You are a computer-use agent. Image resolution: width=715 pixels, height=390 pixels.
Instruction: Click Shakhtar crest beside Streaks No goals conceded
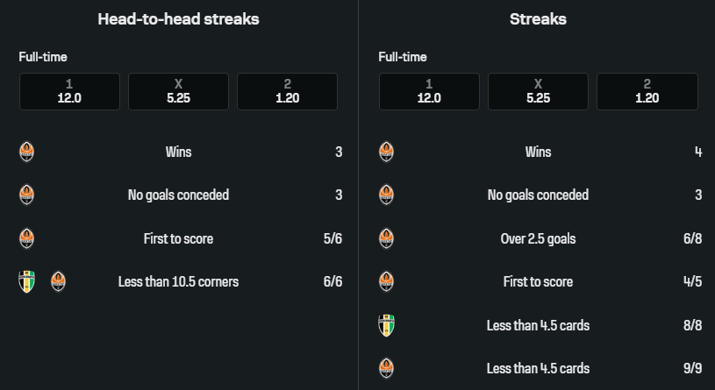[386, 195]
